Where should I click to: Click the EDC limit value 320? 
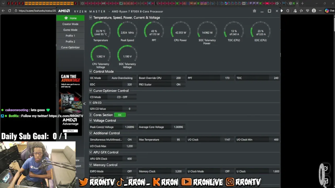130,85
